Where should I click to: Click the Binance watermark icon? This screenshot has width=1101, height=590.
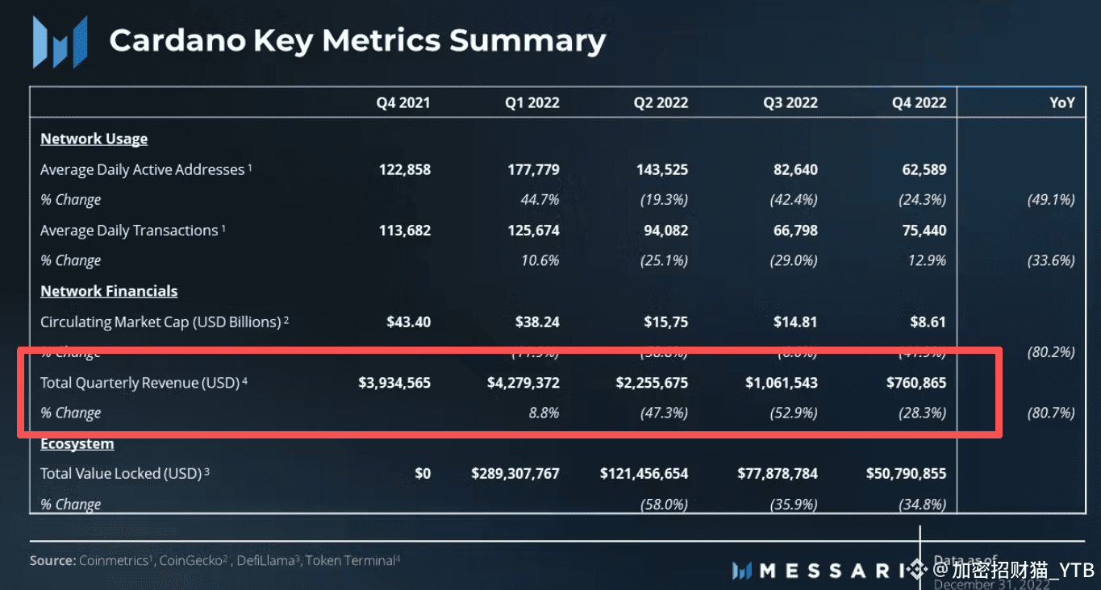tap(918, 570)
